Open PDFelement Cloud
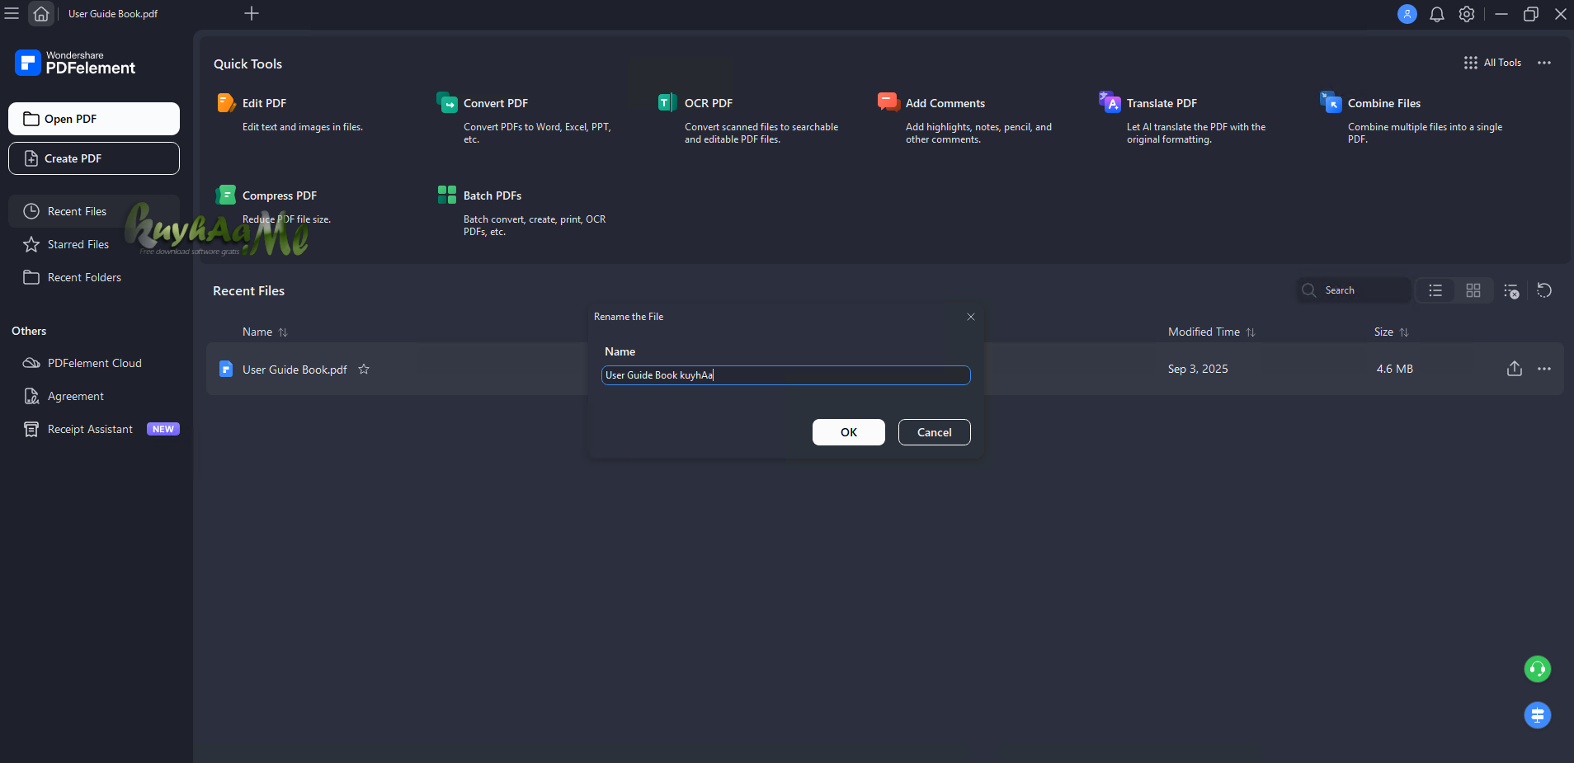The width and height of the screenshot is (1574, 763). 94,363
